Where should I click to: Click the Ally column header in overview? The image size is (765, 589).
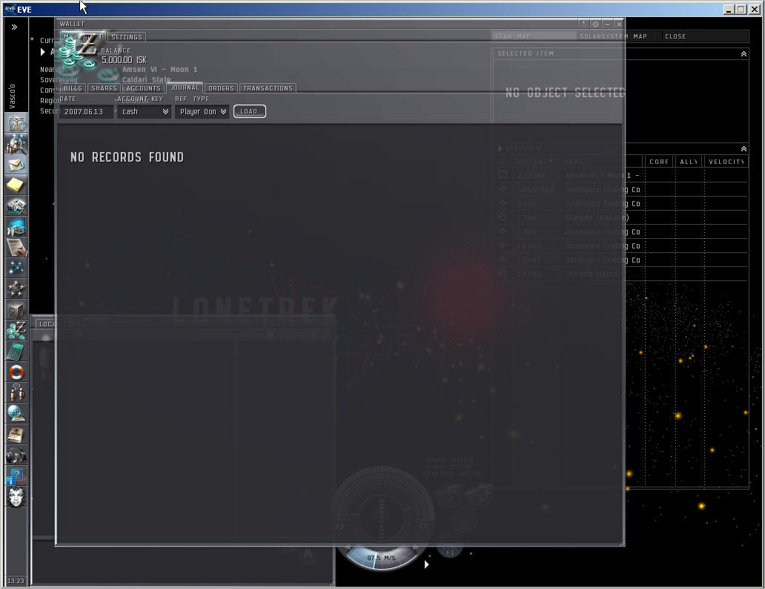click(689, 162)
